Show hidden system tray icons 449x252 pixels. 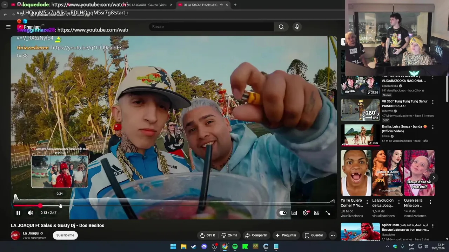(x=387, y=246)
